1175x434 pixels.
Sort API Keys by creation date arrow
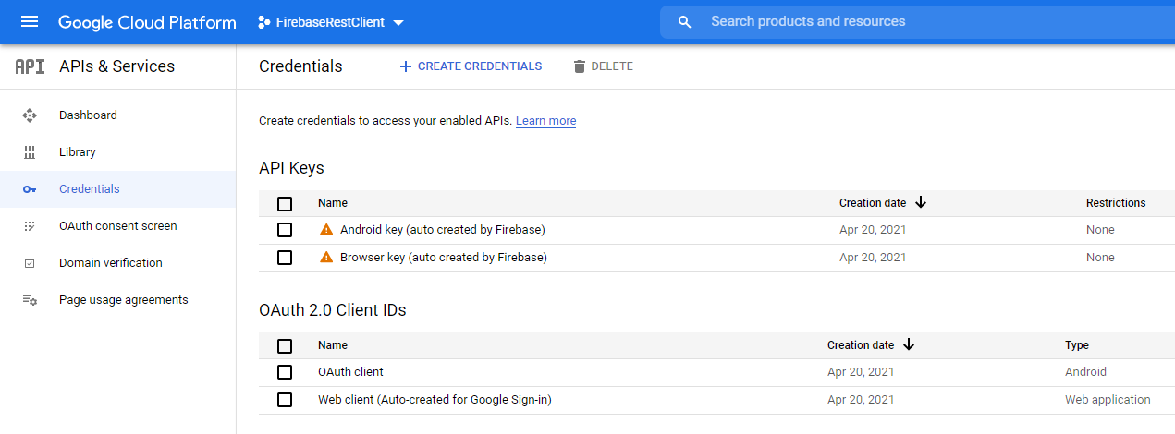tap(920, 202)
